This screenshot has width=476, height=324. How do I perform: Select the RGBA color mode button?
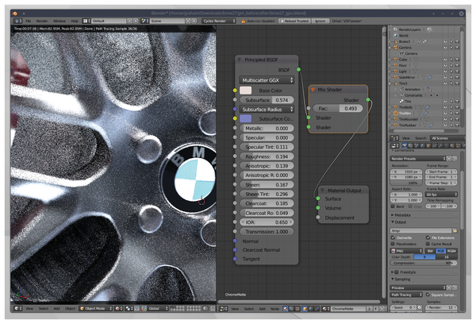click(x=451, y=251)
